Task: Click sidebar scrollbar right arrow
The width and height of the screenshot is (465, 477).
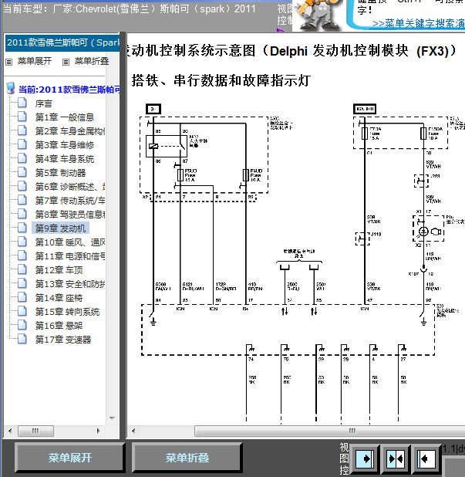Action: coord(98,431)
